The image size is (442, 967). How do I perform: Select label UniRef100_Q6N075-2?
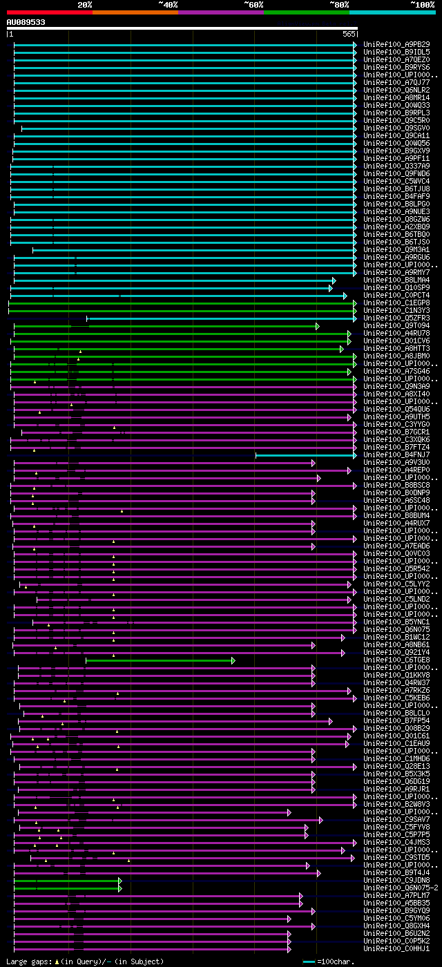click(401, 888)
